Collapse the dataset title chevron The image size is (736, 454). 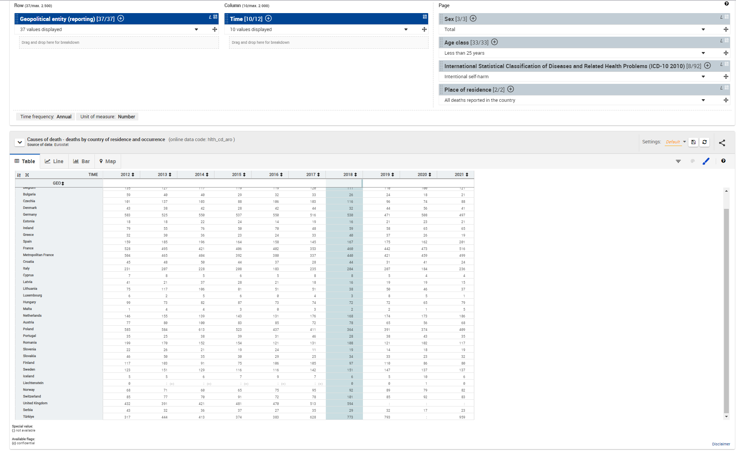point(20,142)
